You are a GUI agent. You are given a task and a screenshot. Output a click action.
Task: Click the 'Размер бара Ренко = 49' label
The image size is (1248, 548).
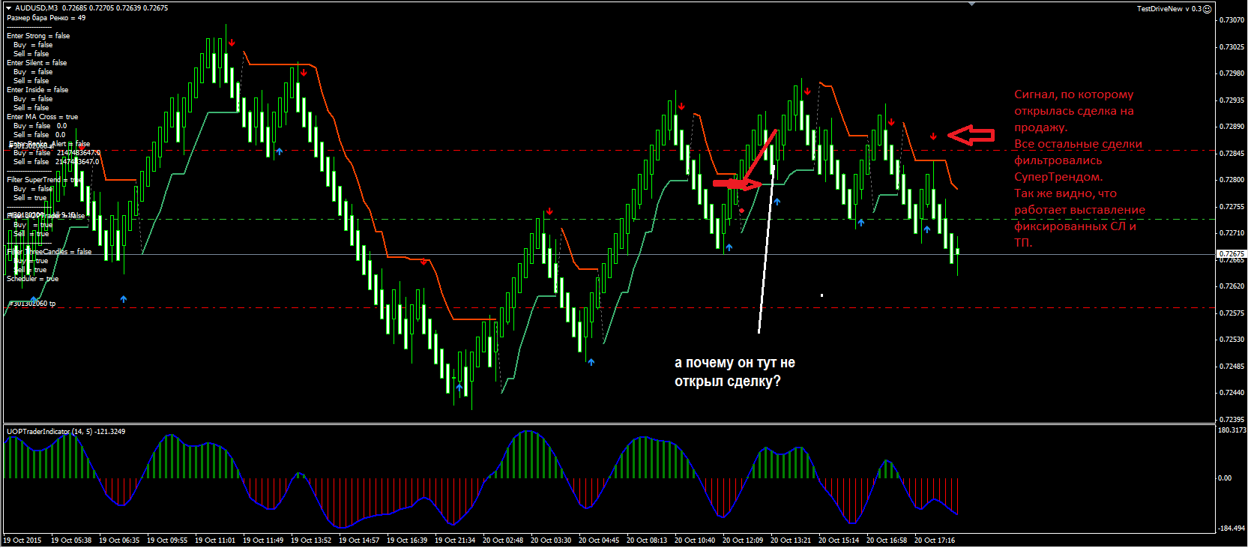pyautogui.click(x=46, y=18)
